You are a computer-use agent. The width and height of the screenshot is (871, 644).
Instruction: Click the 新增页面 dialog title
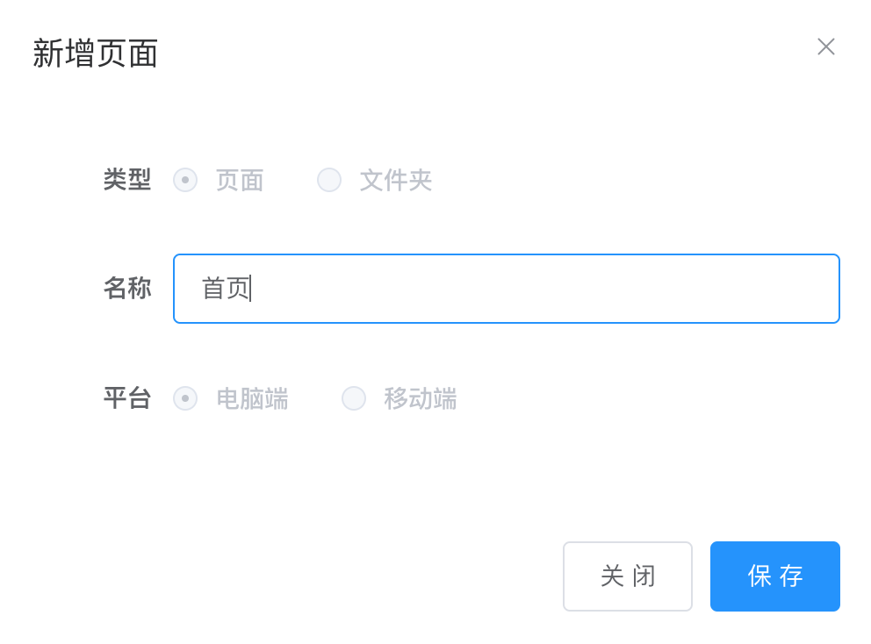(x=95, y=54)
